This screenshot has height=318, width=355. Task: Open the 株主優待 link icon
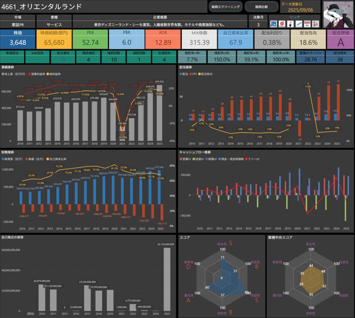point(315,24)
